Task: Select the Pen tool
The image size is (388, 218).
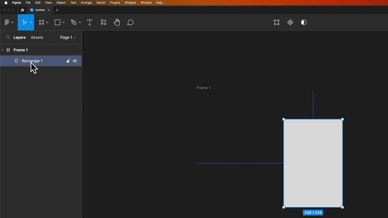Action: point(73,22)
